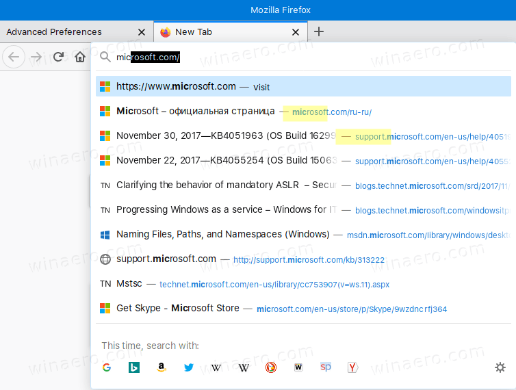Open search settings gear icon

pos(500,367)
